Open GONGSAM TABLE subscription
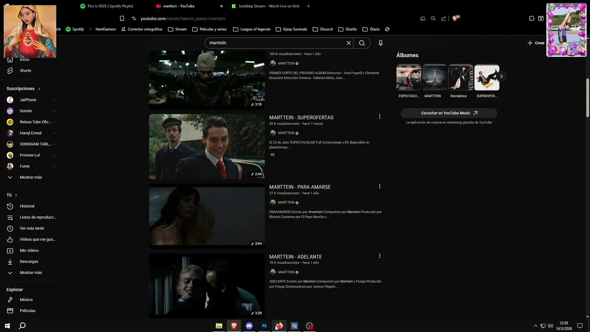 tap(31, 144)
